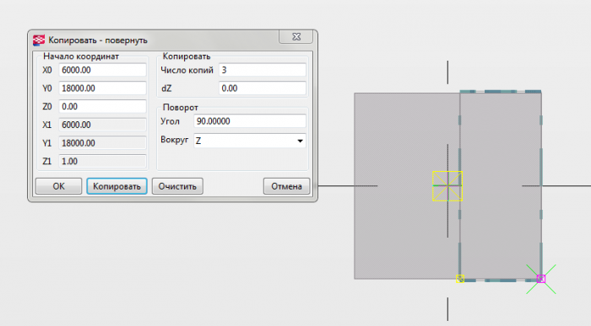Image resolution: width=591 pixels, height=326 pixels.
Task: Click the red app icon in dialog title
Action: pyautogui.click(x=39, y=40)
